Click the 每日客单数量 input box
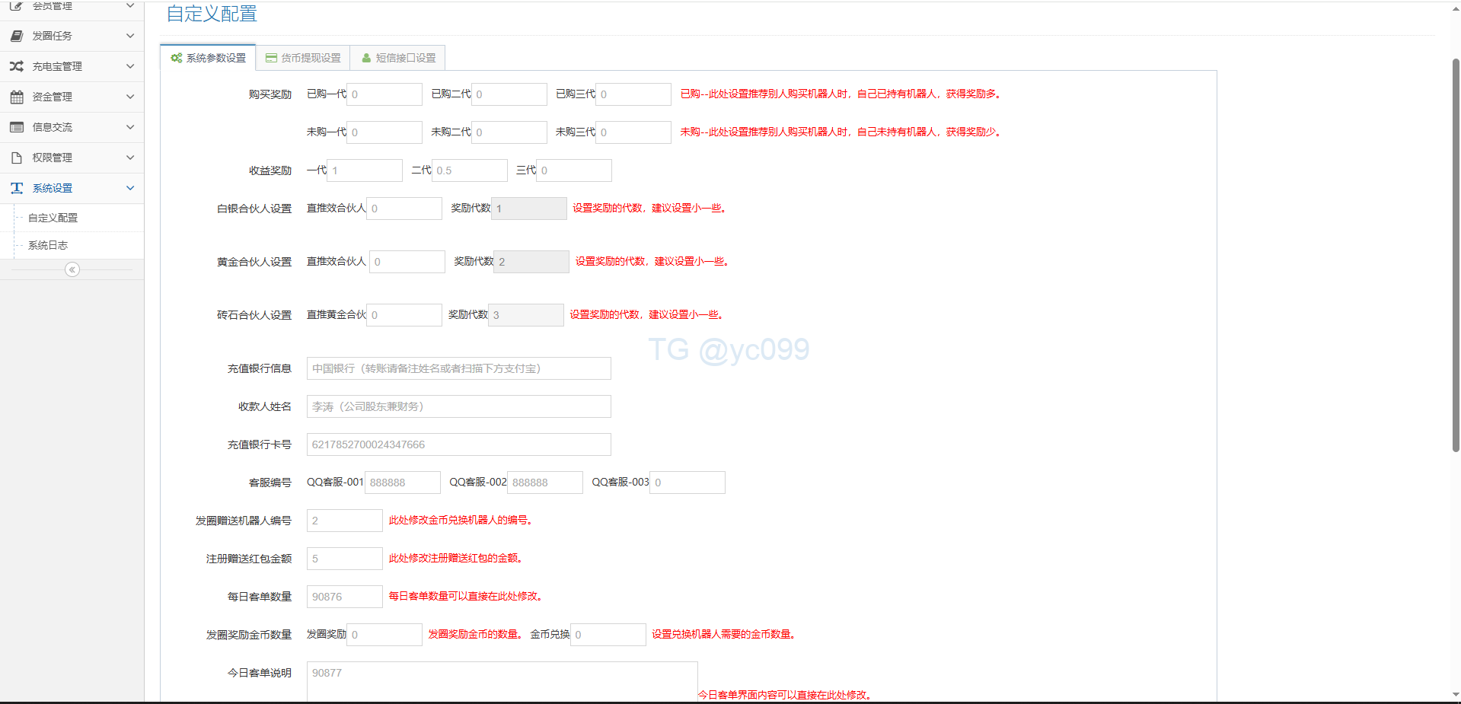Viewport: 1461px width, 704px height. pyautogui.click(x=344, y=597)
